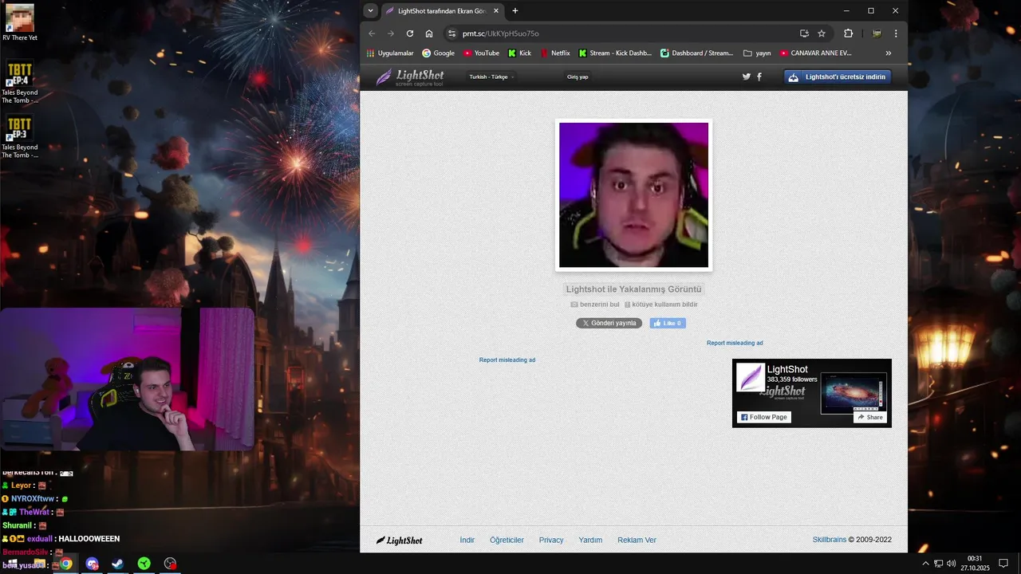
Task: Click the browser forward arrow
Action: tap(391, 33)
